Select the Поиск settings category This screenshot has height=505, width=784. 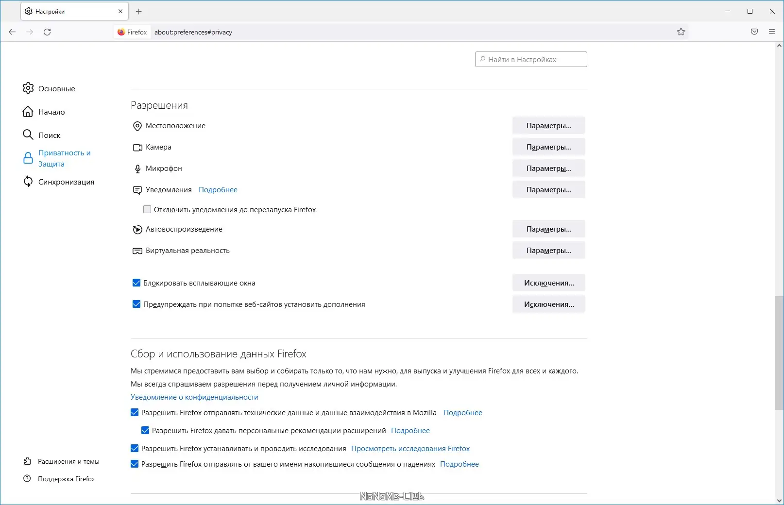[x=49, y=135]
